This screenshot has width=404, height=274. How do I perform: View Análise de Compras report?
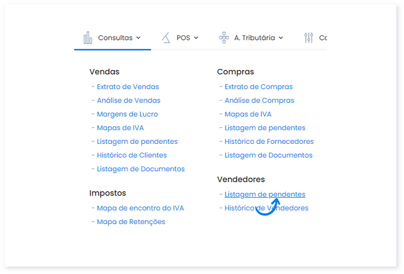pos(259,100)
